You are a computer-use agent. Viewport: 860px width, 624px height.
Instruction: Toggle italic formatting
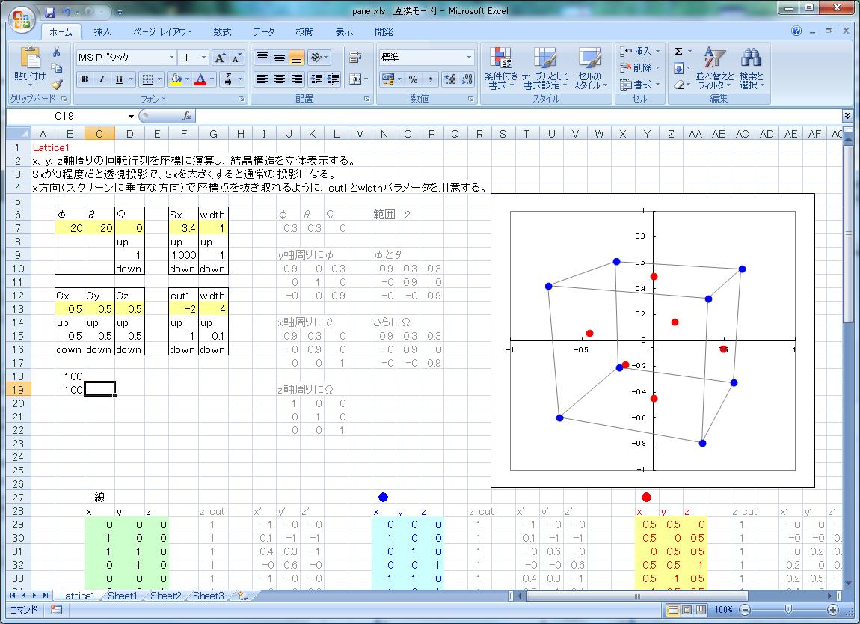pyautogui.click(x=102, y=79)
